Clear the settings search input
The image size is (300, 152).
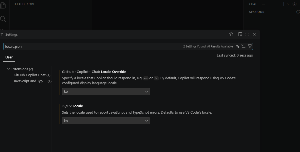click(x=243, y=46)
